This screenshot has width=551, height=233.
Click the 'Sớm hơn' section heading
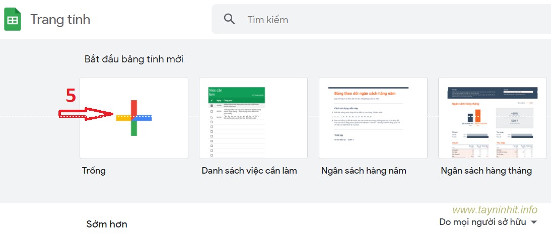pyautogui.click(x=106, y=224)
